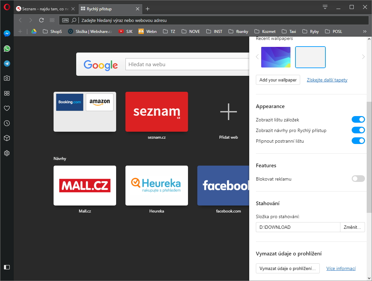The image size is (372, 281).
Task: Close the Rychlý přístup tab
Action: coord(138,9)
